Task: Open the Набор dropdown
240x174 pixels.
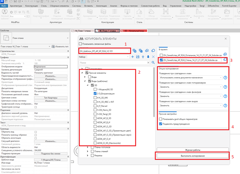Action: (108, 57)
